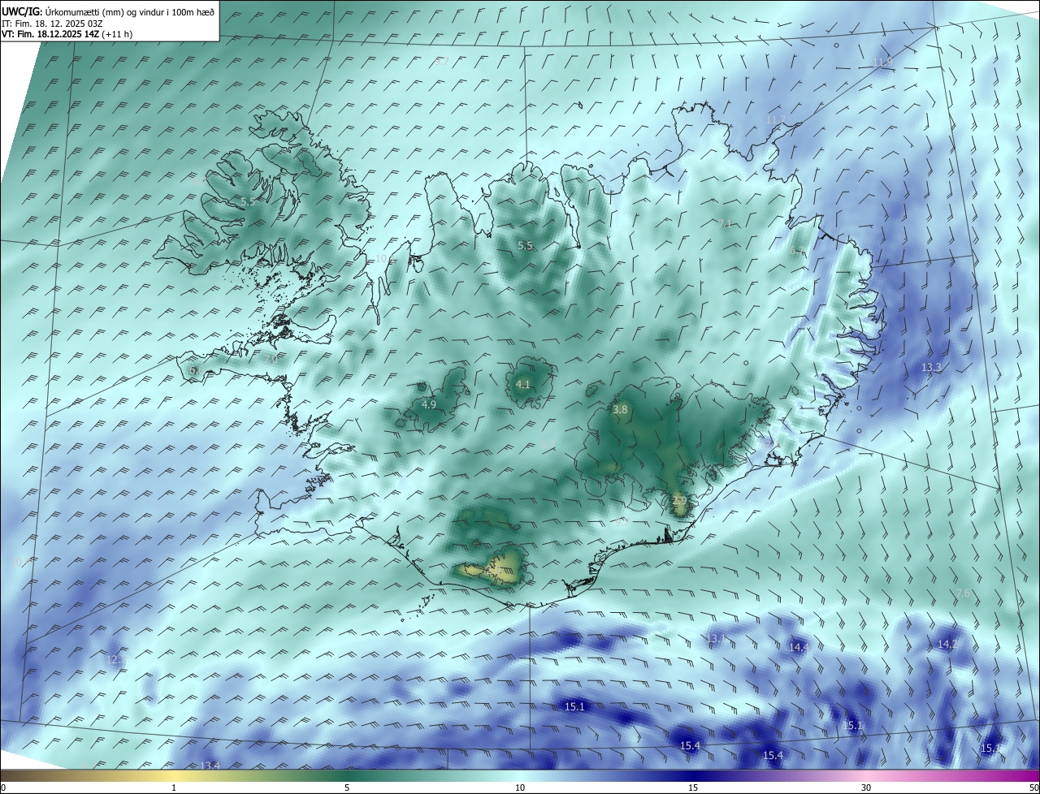Click the 15 tick label on the color scale
1040x794 pixels.
click(x=693, y=788)
